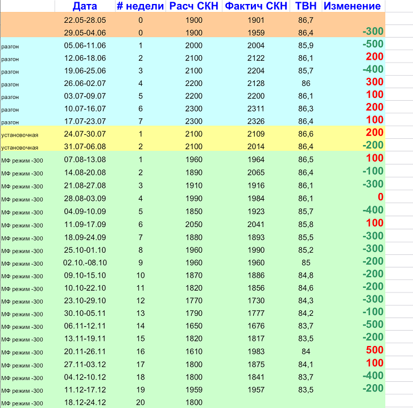This screenshot has width=413, height=408.
Task: Click 'установочная' label in 24.07-30.07 row
Action: tap(20, 135)
